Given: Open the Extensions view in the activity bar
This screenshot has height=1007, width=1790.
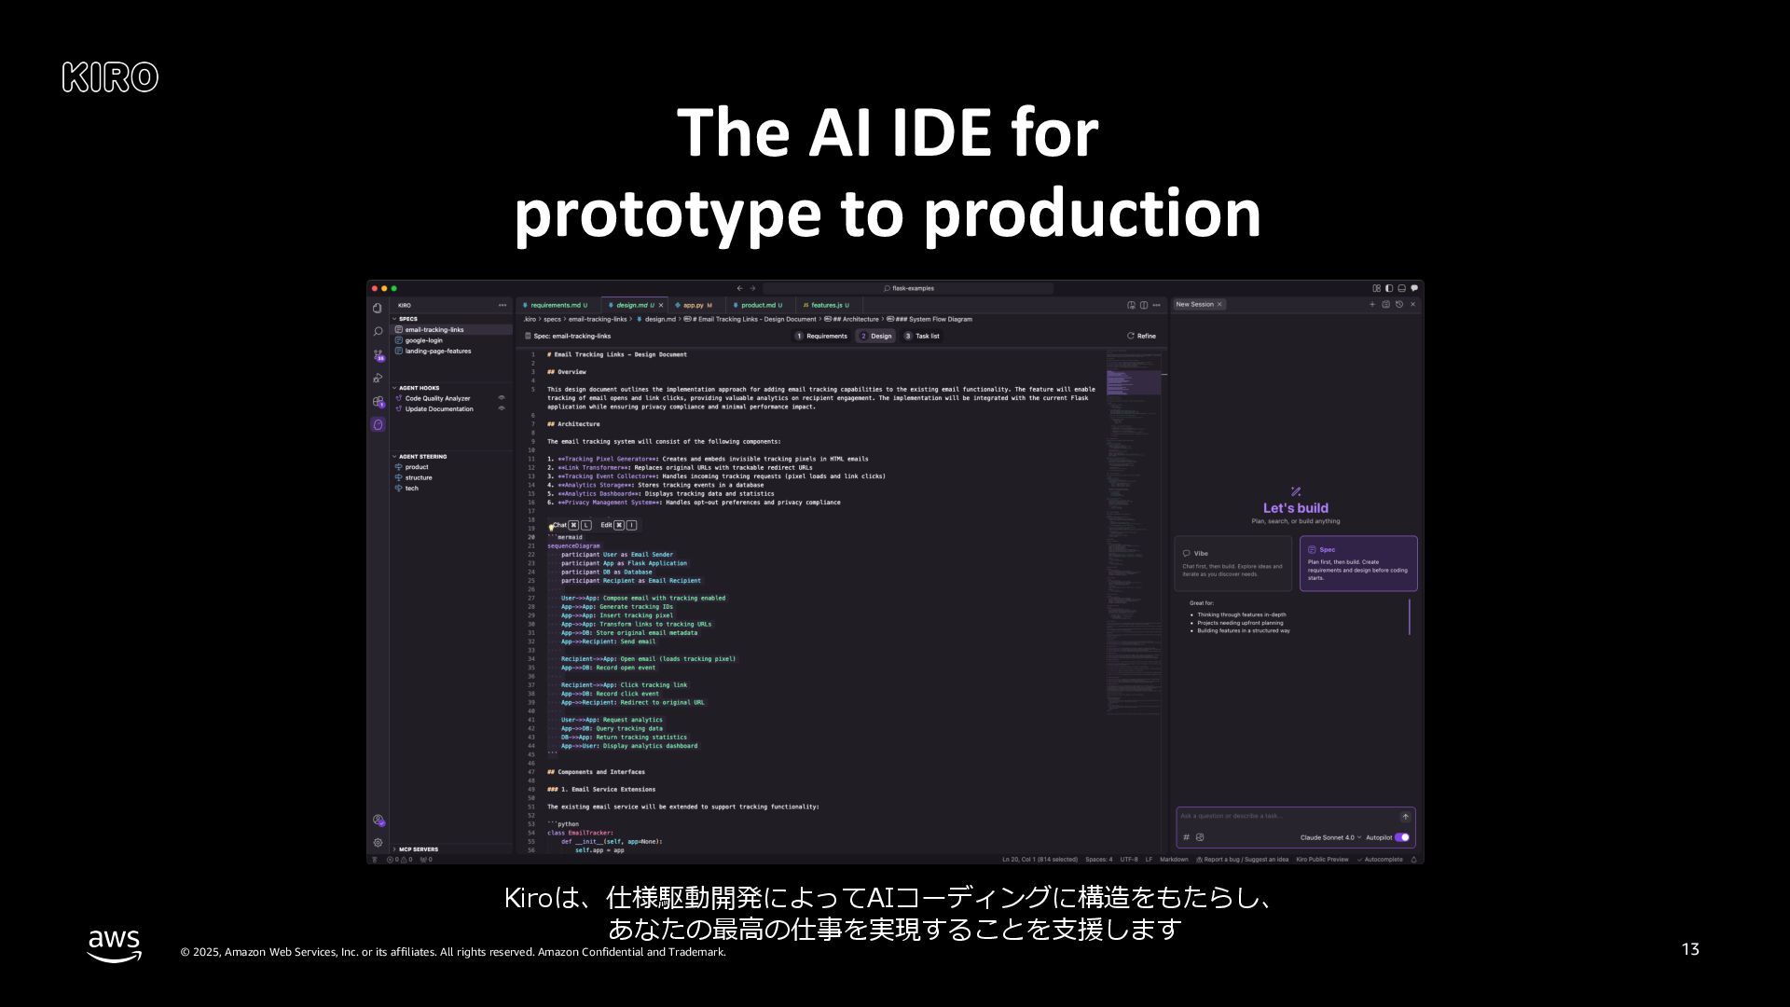Looking at the screenshot, I should tap(378, 401).
